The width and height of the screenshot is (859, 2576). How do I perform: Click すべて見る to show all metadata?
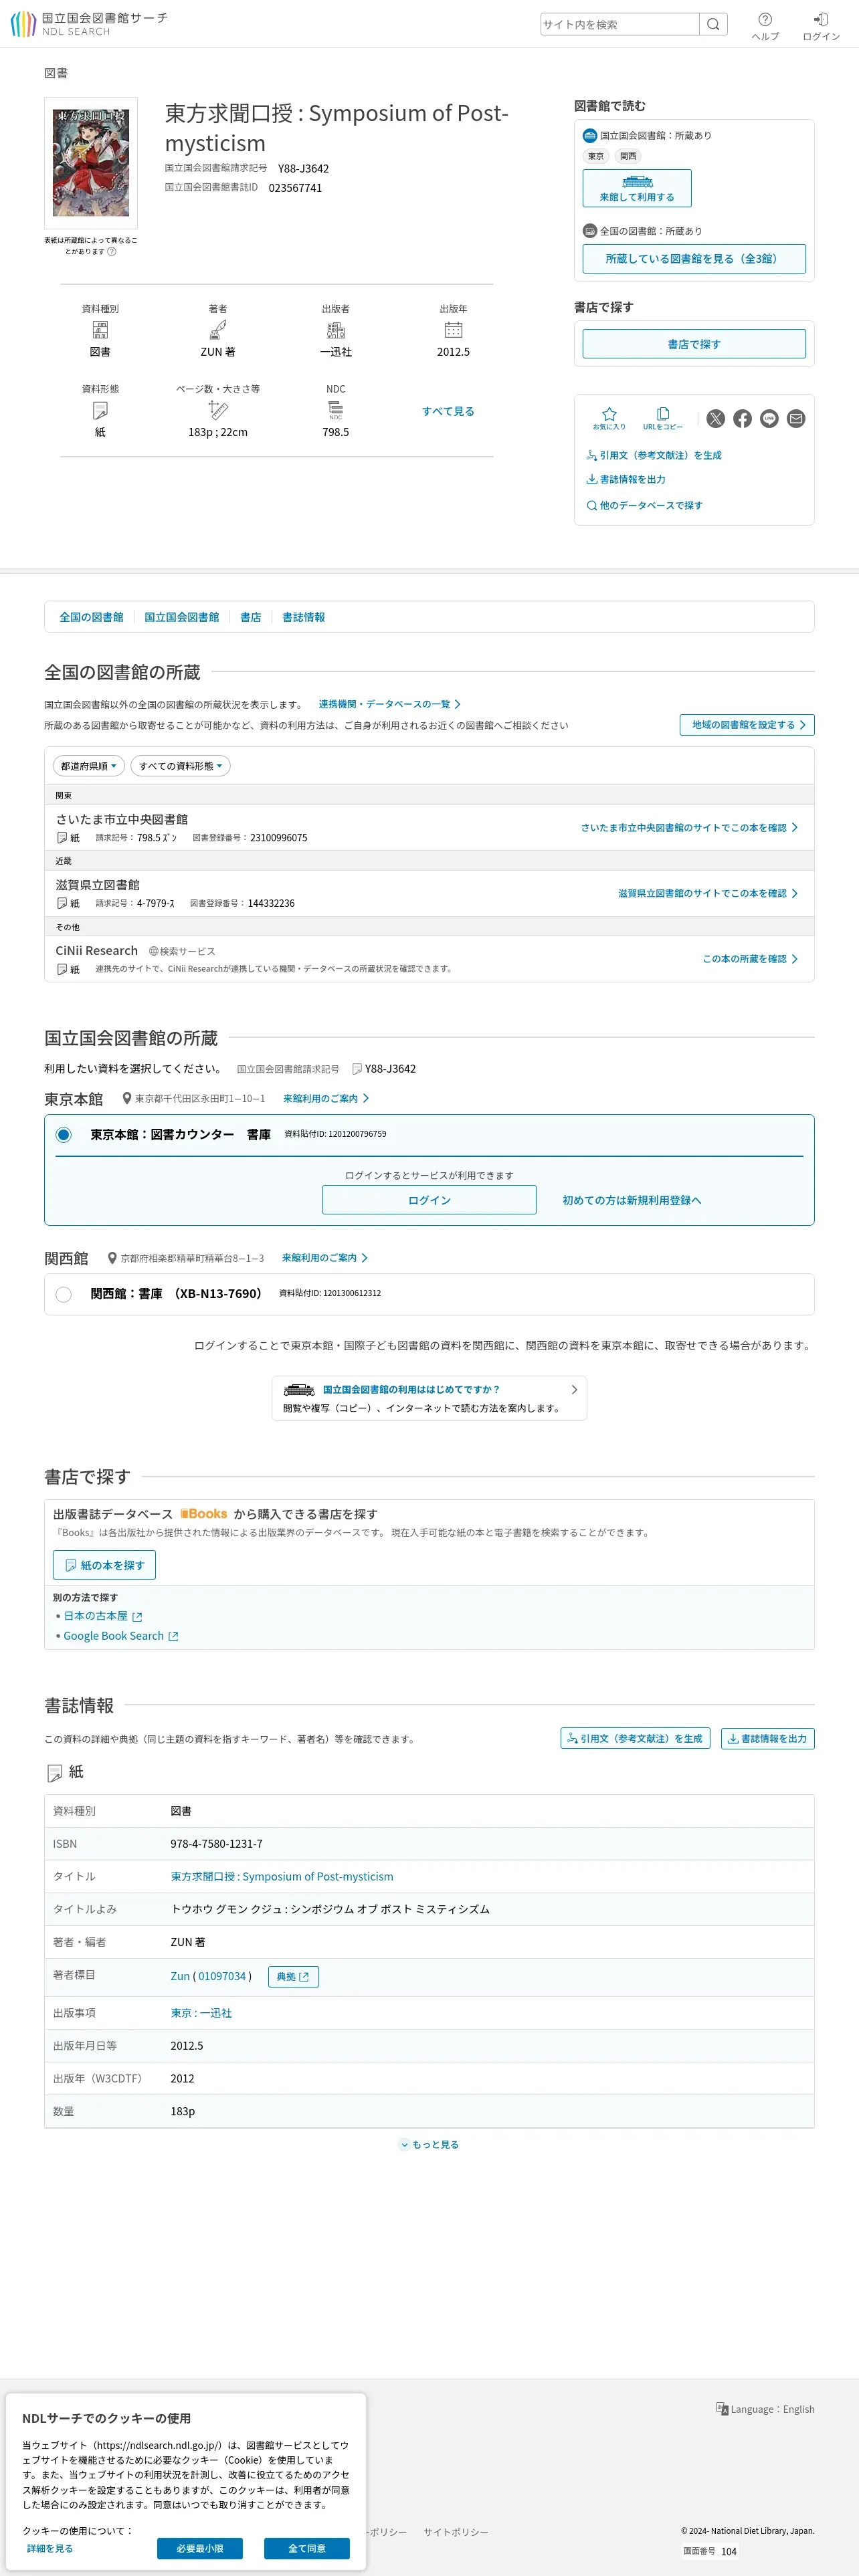click(448, 411)
